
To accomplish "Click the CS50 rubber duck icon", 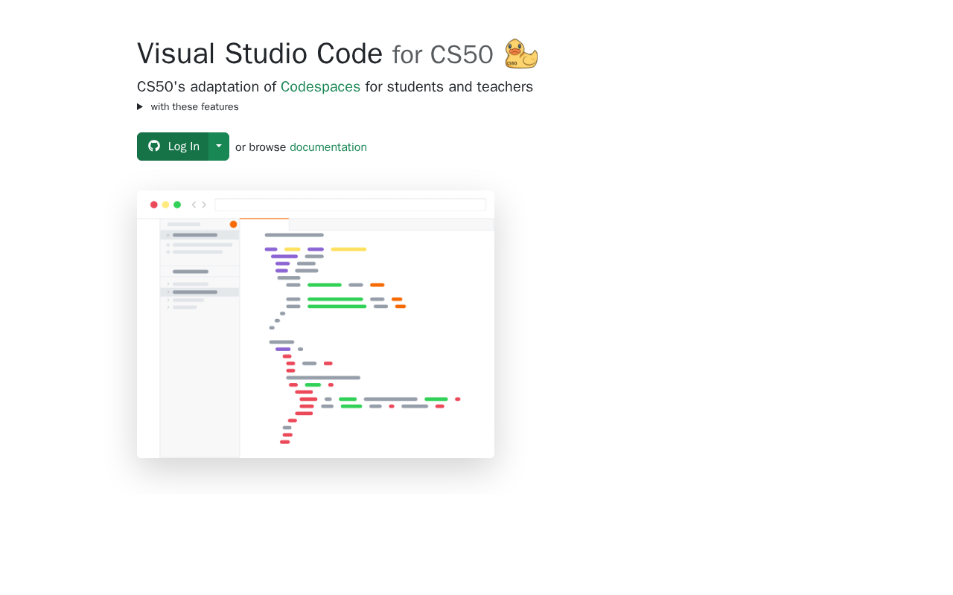I will tap(521, 54).
